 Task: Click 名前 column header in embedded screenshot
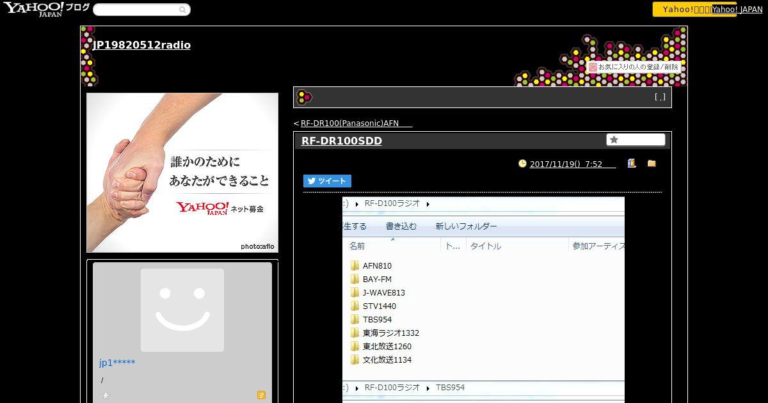click(357, 246)
